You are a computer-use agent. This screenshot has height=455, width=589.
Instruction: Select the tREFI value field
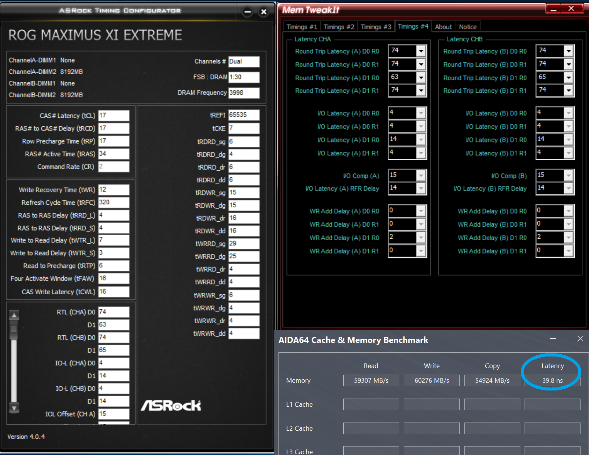244,115
